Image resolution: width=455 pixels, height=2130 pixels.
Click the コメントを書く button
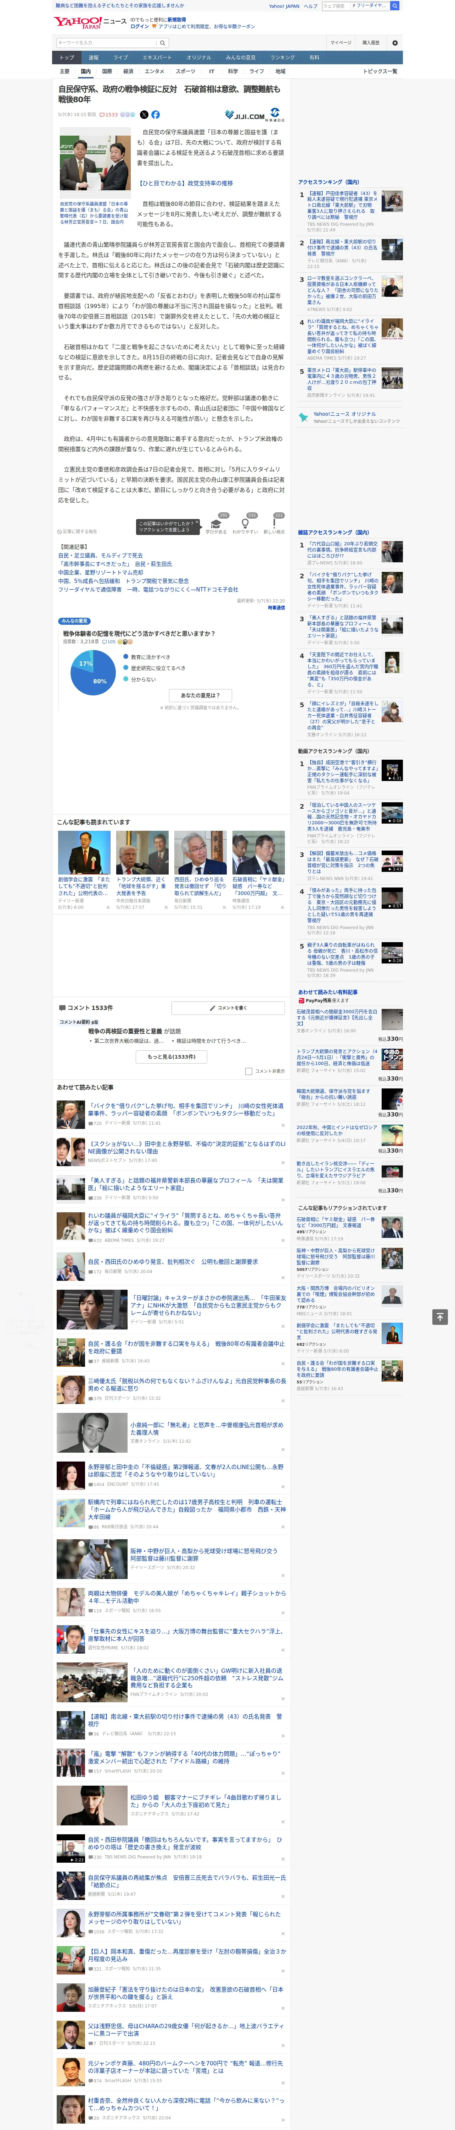[228, 1008]
